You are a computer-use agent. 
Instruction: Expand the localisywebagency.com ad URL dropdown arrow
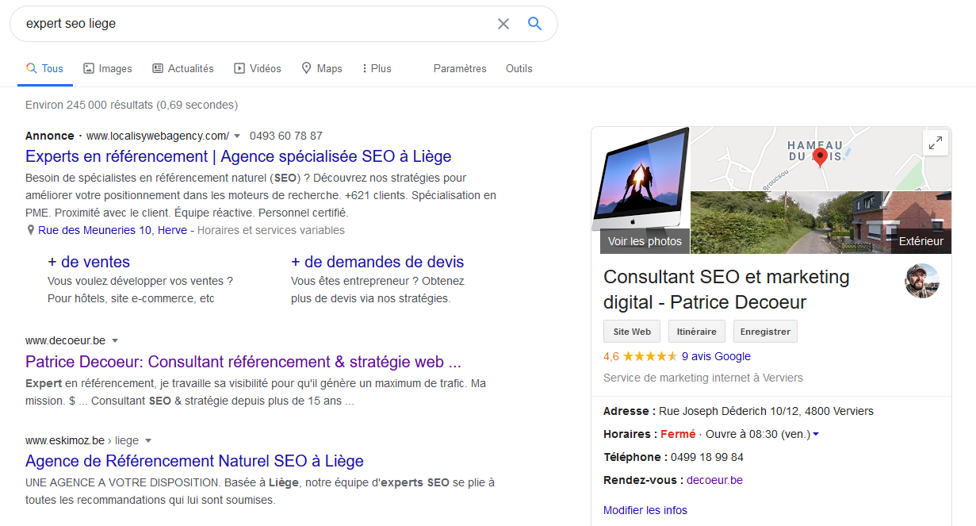click(x=237, y=136)
